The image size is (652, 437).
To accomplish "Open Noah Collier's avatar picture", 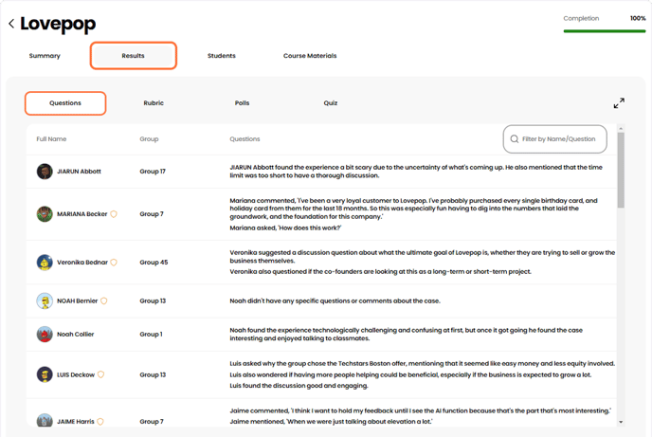I will point(45,335).
